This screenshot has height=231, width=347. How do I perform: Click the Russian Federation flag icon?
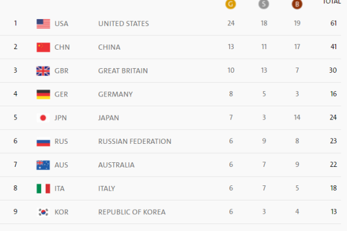[x=43, y=141]
